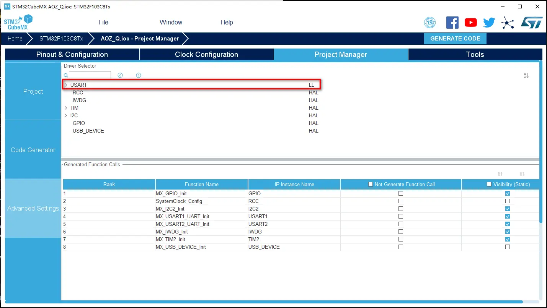The height and width of the screenshot is (308, 547).
Task: Click the TIM2 IP instance cell
Action: click(x=294, y=239)
